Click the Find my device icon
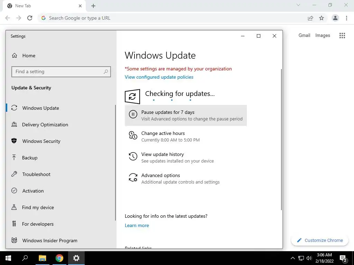The image size is (354, 265). coord(14,207)
